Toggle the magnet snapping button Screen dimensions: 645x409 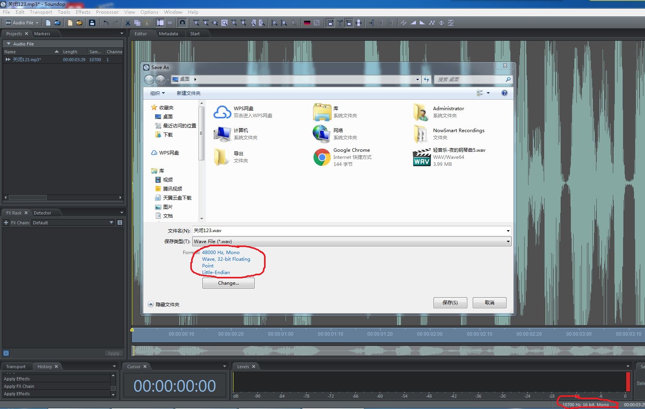tap(182, 23)
